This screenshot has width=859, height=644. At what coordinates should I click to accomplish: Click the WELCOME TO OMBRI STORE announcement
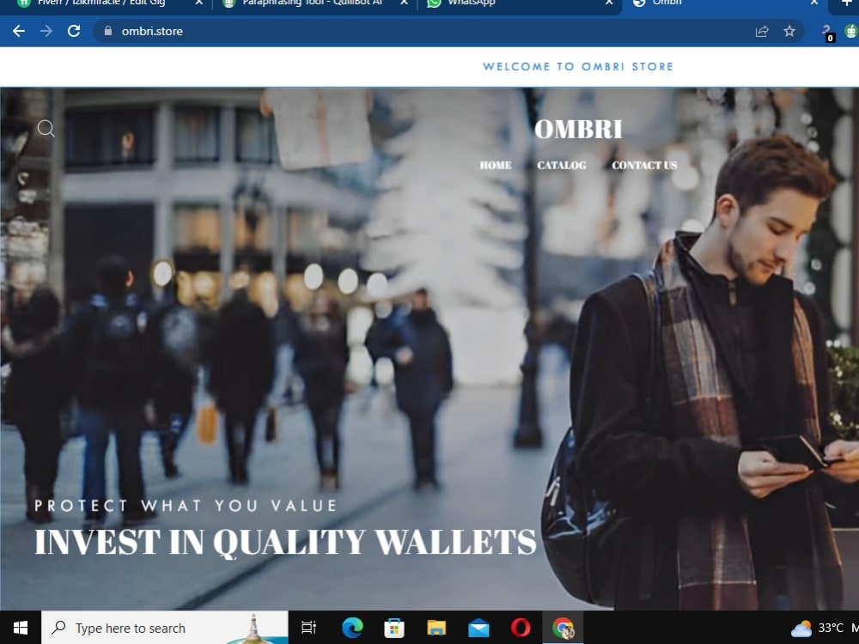click(578, 67)
